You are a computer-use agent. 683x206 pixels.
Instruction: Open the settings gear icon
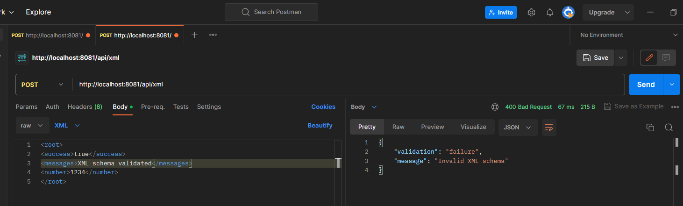click(531, 13)
